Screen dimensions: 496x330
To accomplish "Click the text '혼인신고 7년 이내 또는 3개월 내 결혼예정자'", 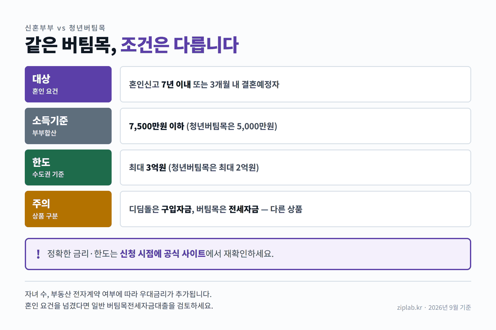I will point(204,85).
